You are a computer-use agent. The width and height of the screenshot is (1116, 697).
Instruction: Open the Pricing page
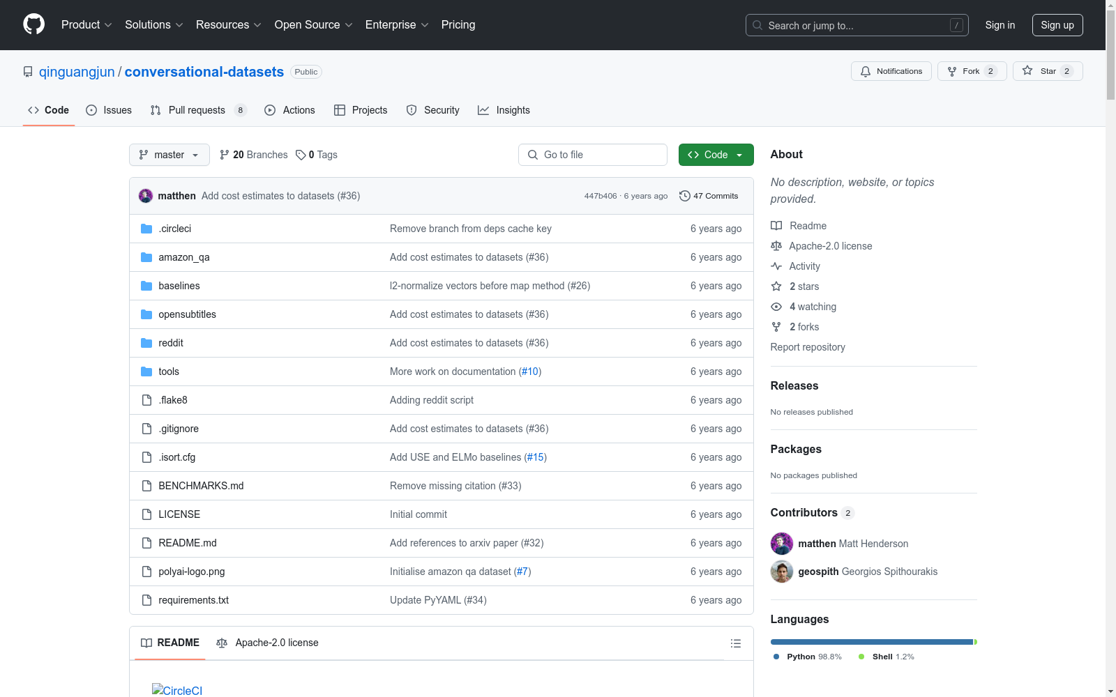point(458,25)
